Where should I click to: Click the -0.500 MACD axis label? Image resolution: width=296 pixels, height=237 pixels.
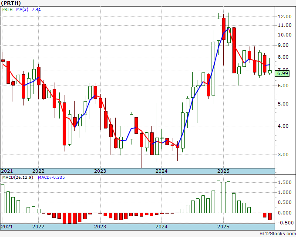pos(284,223)
